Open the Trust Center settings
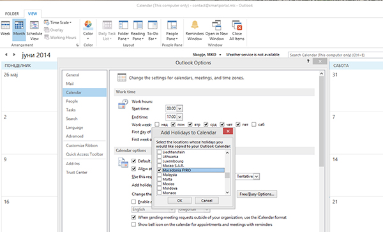 pos(84,172)
